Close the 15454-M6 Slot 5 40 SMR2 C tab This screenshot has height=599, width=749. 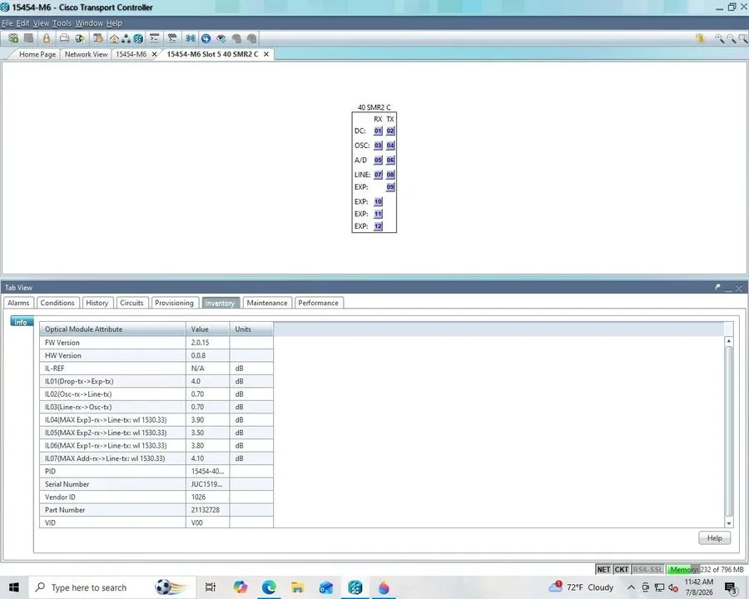coord(266,54)
